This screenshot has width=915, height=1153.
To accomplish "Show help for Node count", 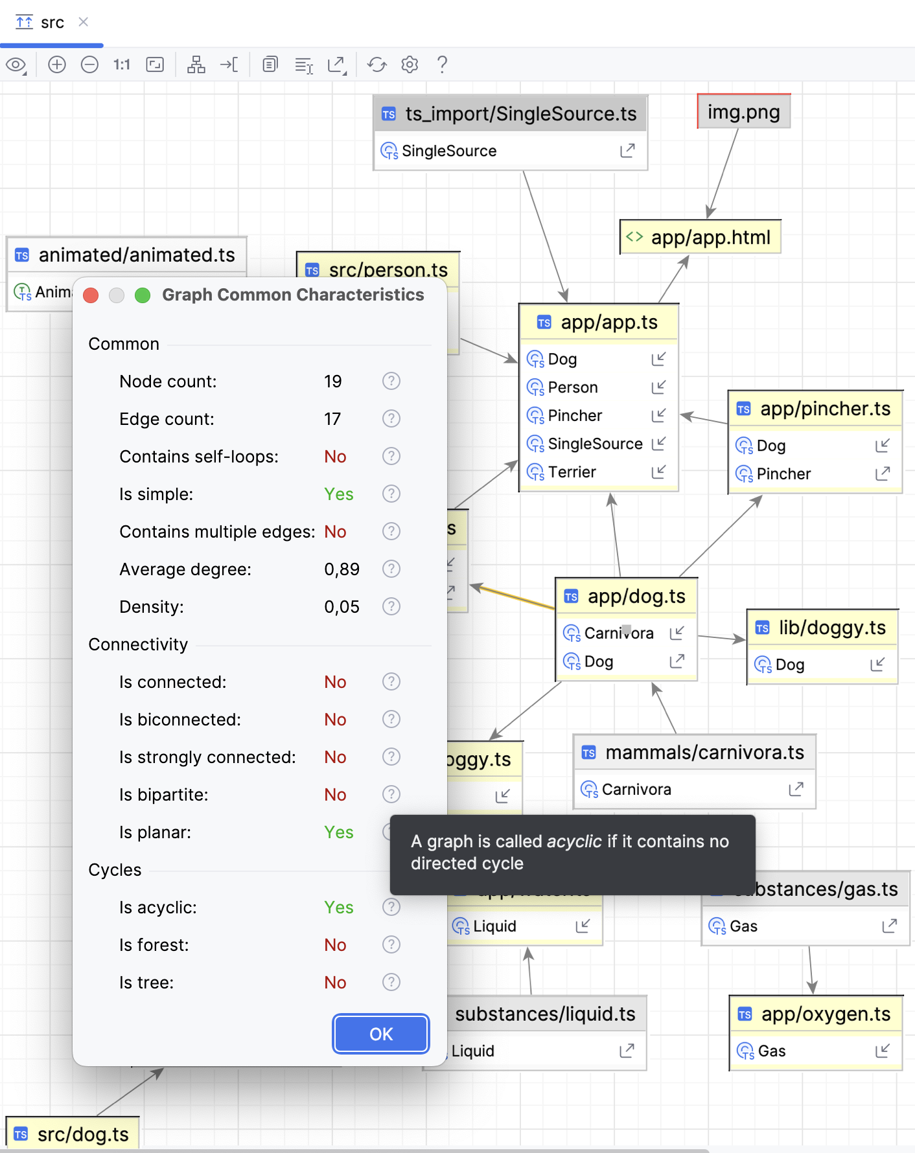I will (391, 381).
